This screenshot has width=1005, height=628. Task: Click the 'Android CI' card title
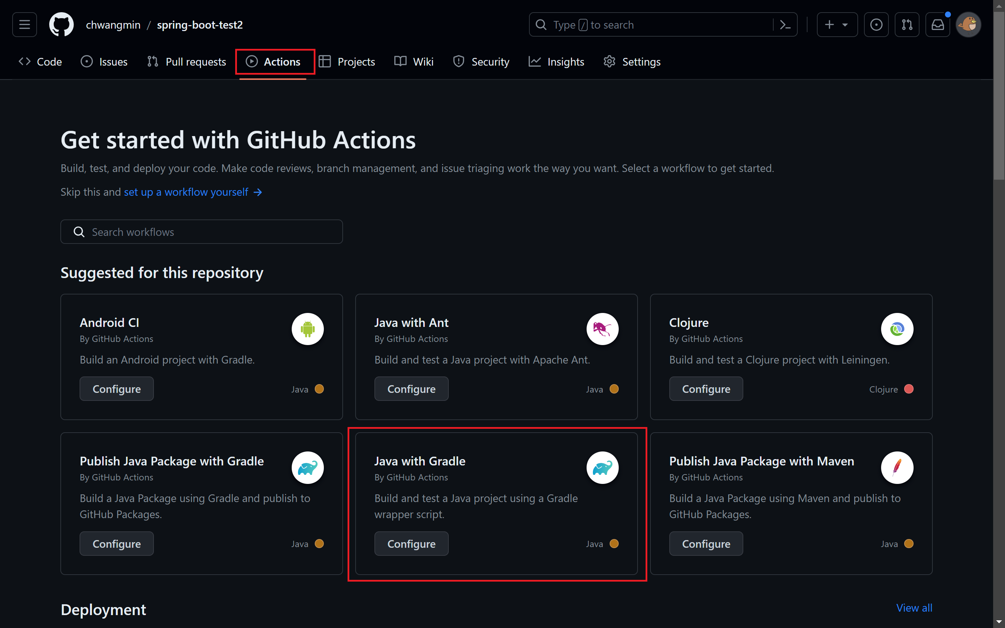tap(110, 323)
